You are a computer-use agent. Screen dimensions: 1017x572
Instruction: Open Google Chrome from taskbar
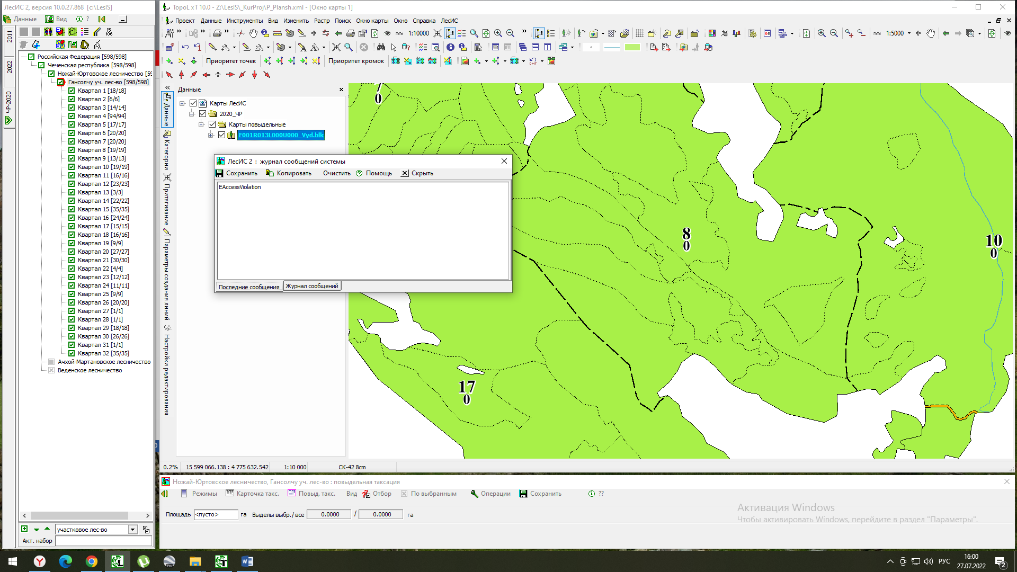[x=92, y=561]
